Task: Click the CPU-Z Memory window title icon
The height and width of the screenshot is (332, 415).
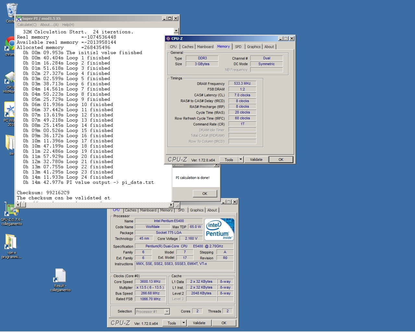Action: click(x=168, y=39)
